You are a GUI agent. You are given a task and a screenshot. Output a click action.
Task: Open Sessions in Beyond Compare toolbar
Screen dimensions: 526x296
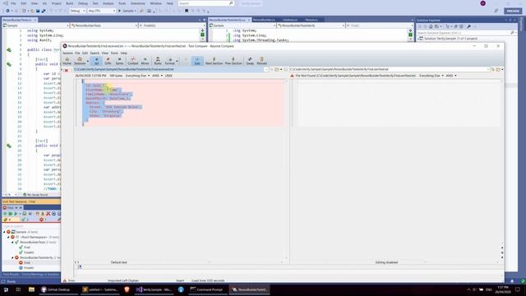click(x=80, y=61)
